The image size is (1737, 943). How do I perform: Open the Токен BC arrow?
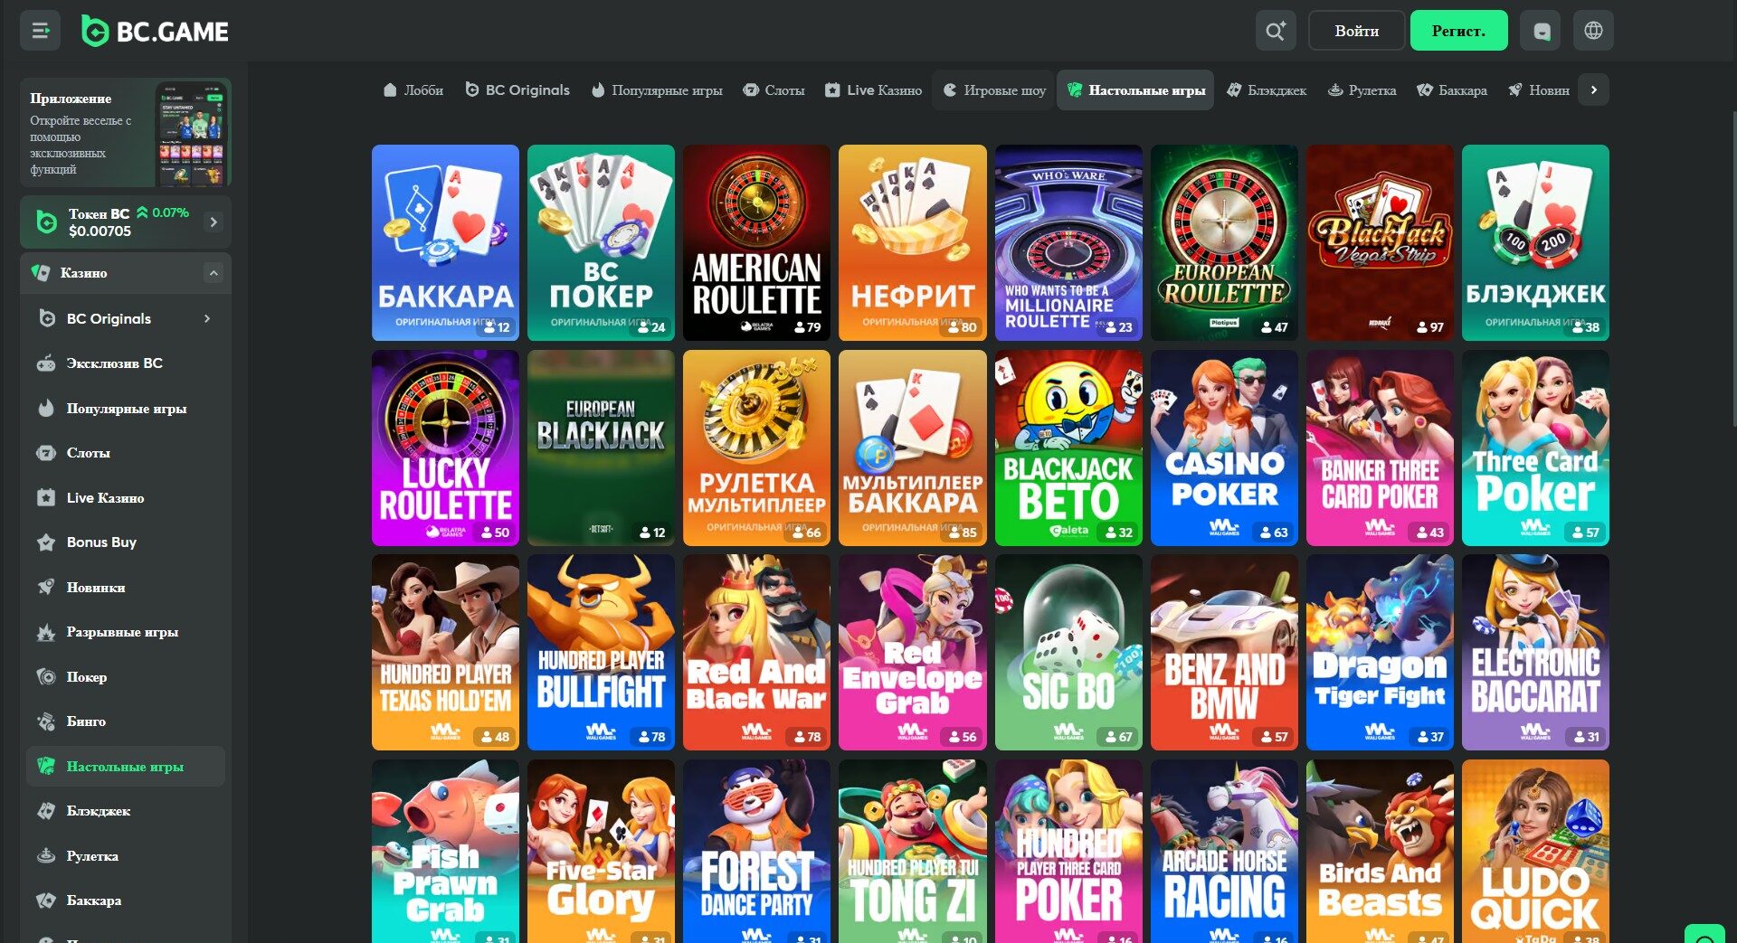pyautogui.click(x=214, y=222)
